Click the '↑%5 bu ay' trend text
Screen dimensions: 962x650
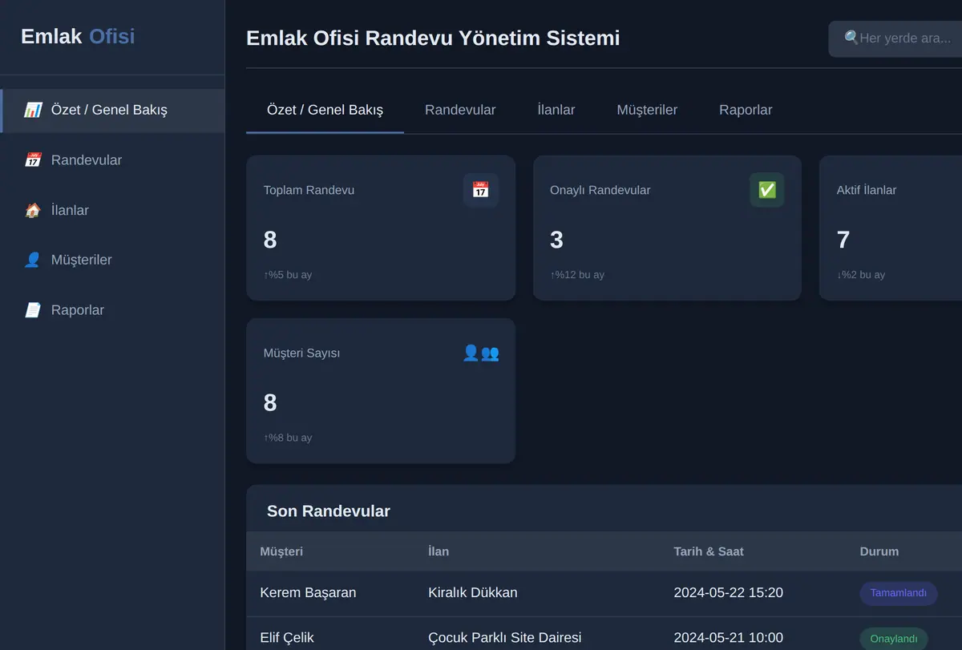(x=288, y=275)
